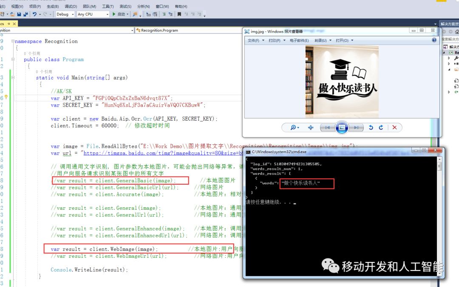
Task: Click the scroll-up arrow in cmd window
Action: point(439,160)
